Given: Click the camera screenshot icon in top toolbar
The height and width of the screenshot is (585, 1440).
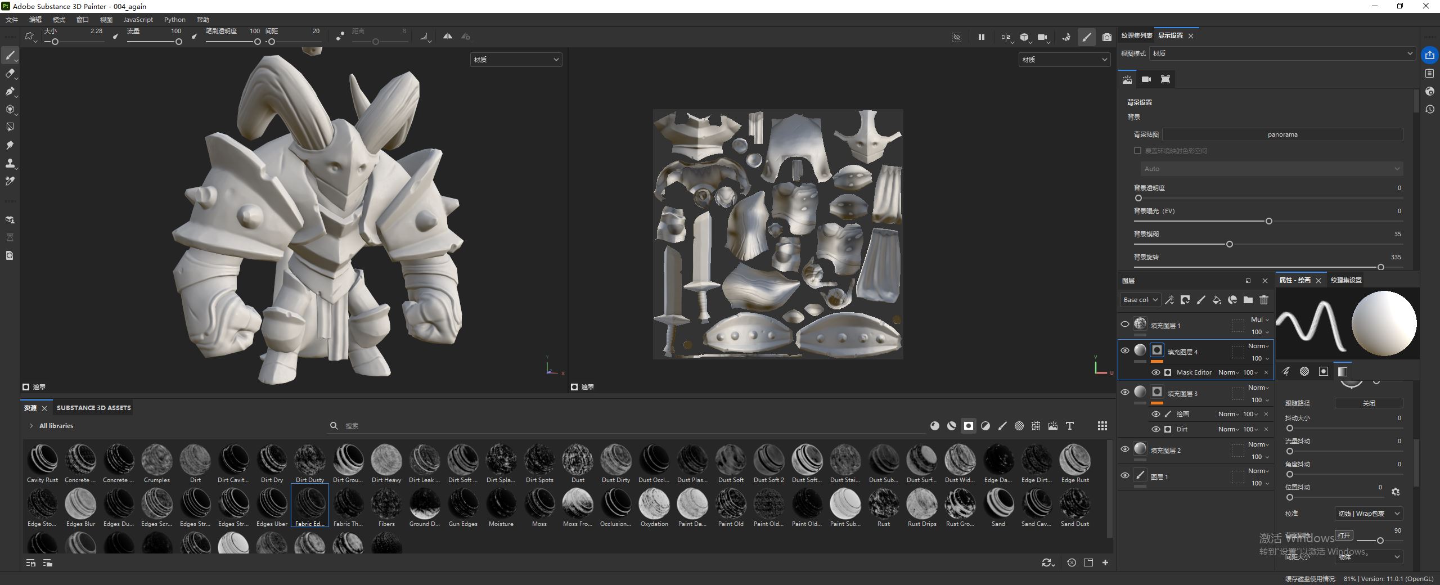Looking at the screenshot, I should pos(1106,37).
